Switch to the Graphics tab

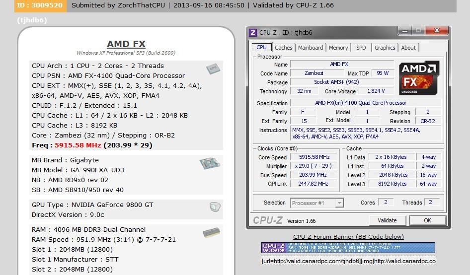(385, 48)
